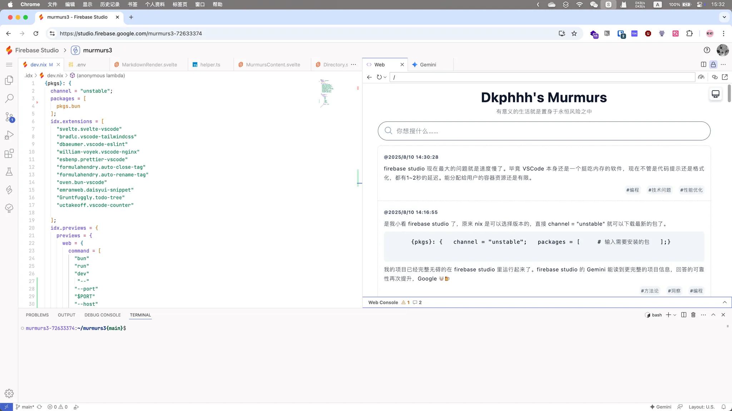Viewport: 732px width, 411px height.
Task: Split the terminal panel
Action: 684,315
